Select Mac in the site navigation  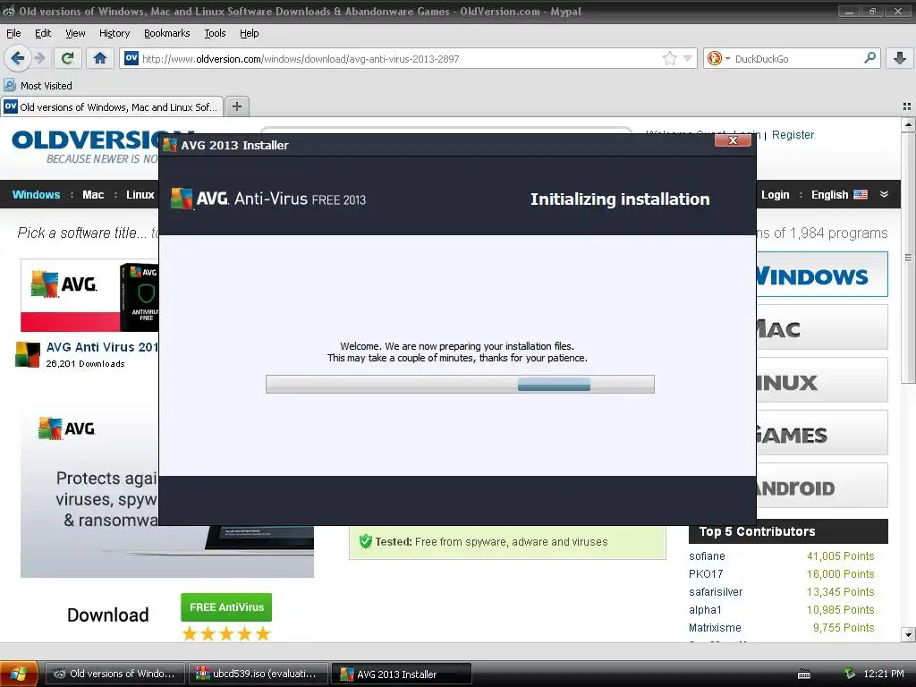point(93,194)
